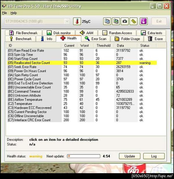Click the Update button

130,156
